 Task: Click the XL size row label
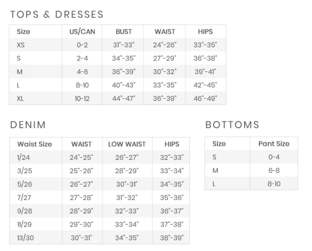[x=20, y=99]
